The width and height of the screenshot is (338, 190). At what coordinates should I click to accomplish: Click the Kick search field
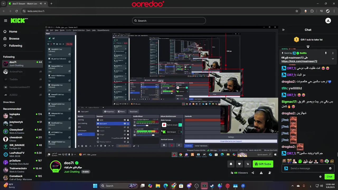coord(169,21)
